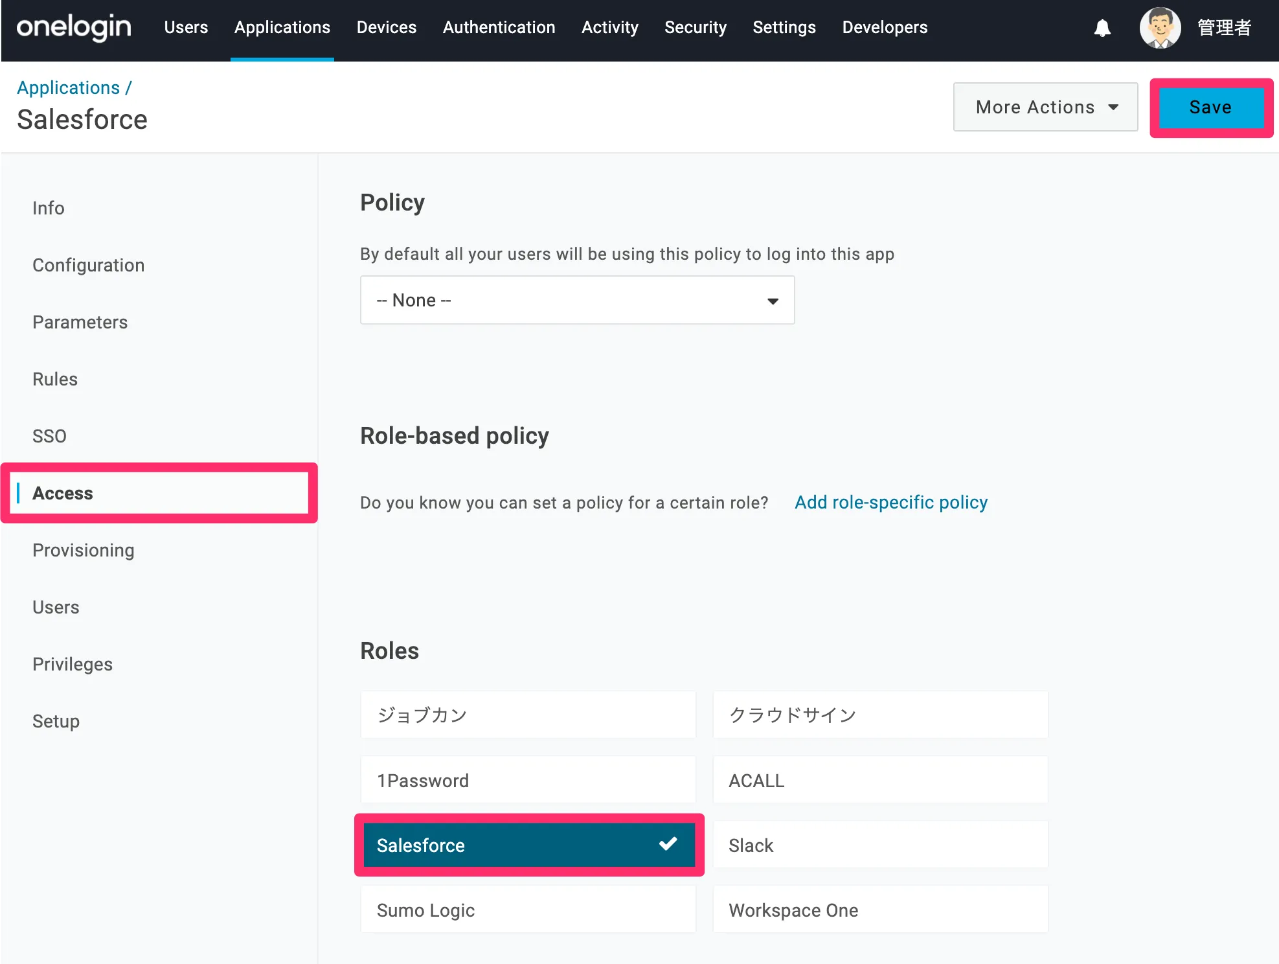Click the checkmark on the Salesforce role
Screen dimensions: 1279x964
(x=668, y=844)
